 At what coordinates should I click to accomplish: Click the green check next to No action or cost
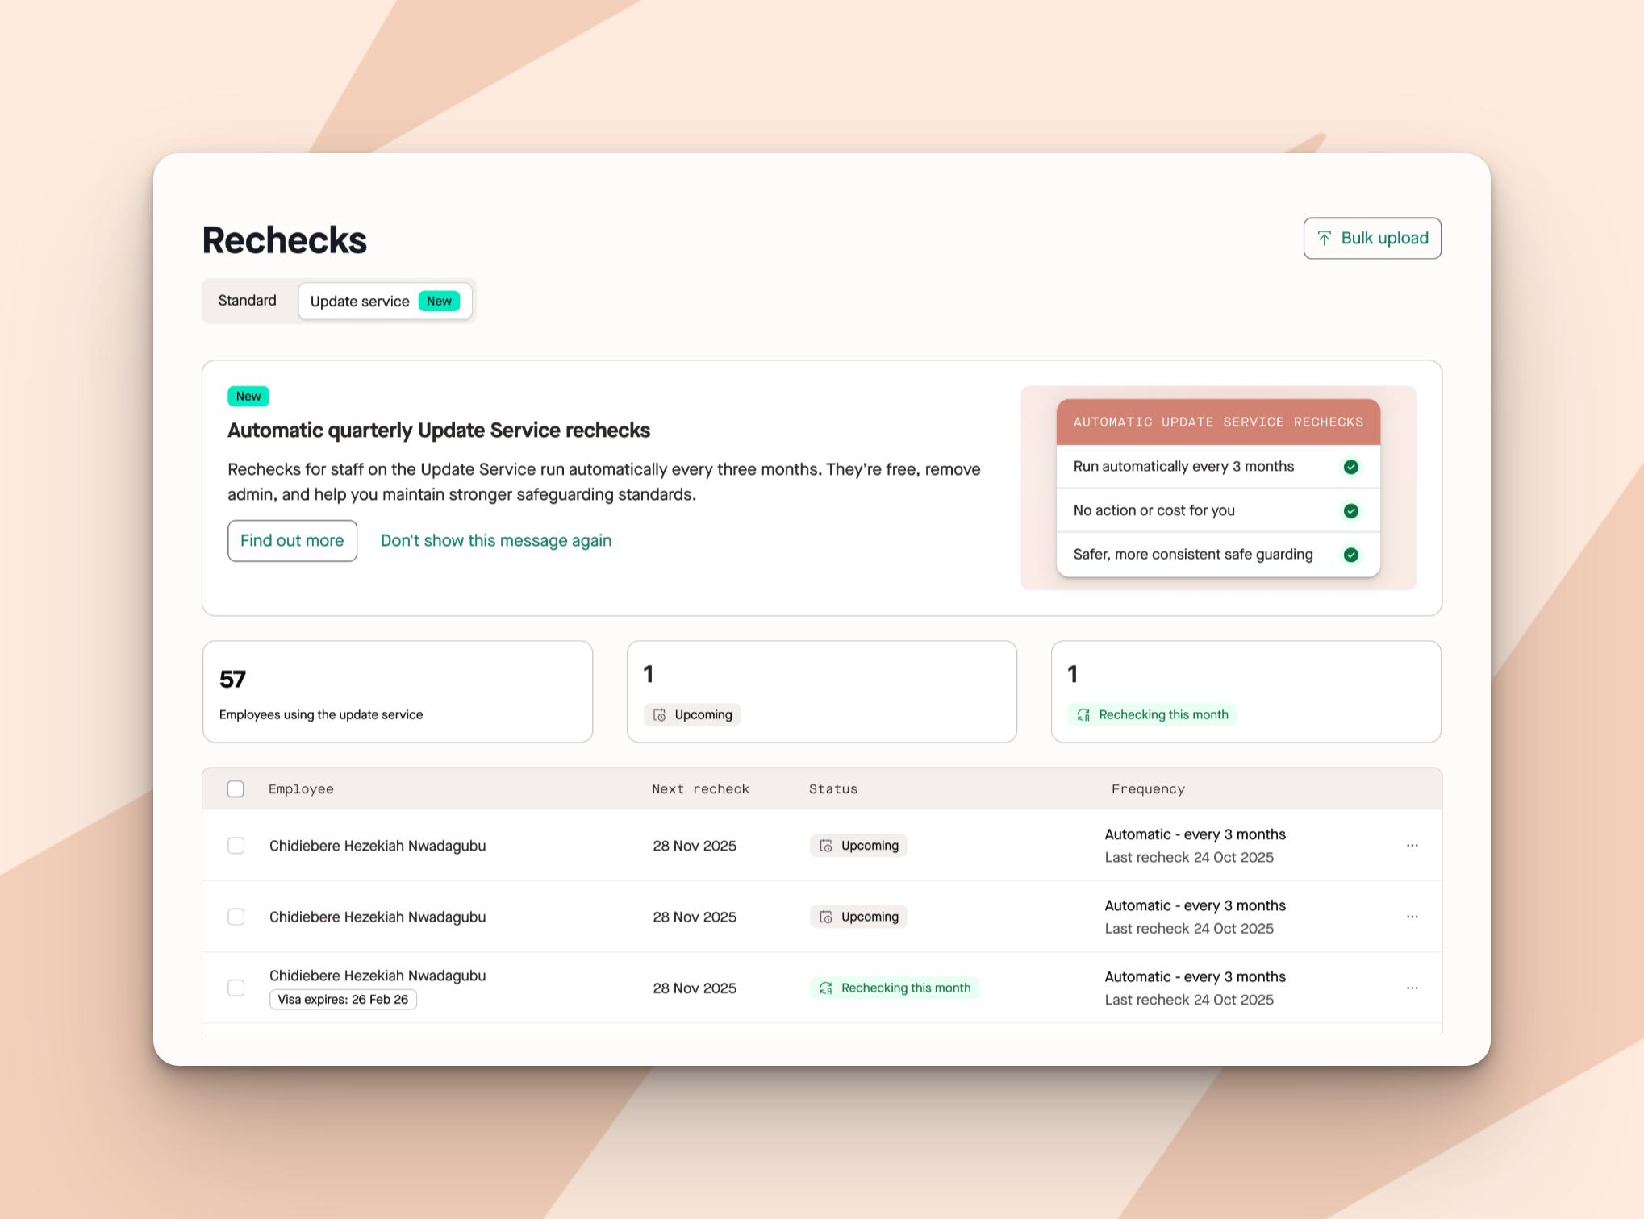[1351, 510]
